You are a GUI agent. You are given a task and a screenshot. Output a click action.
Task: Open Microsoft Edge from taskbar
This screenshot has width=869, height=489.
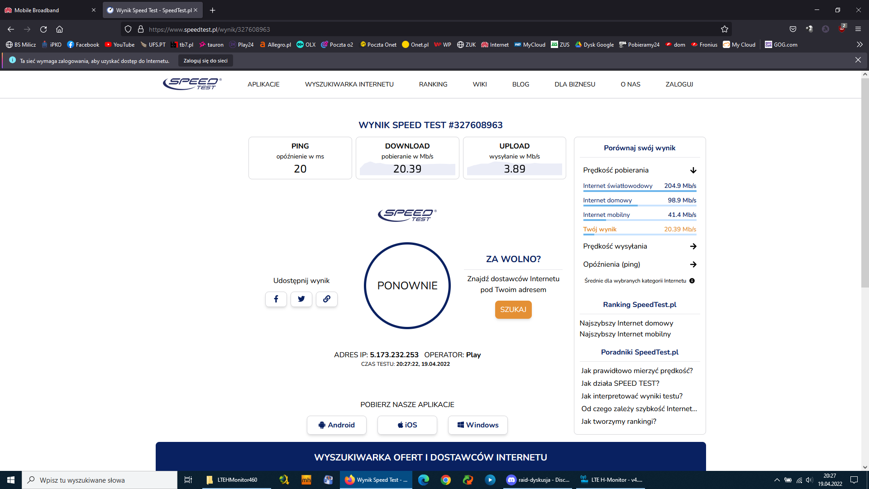point(424,480)
